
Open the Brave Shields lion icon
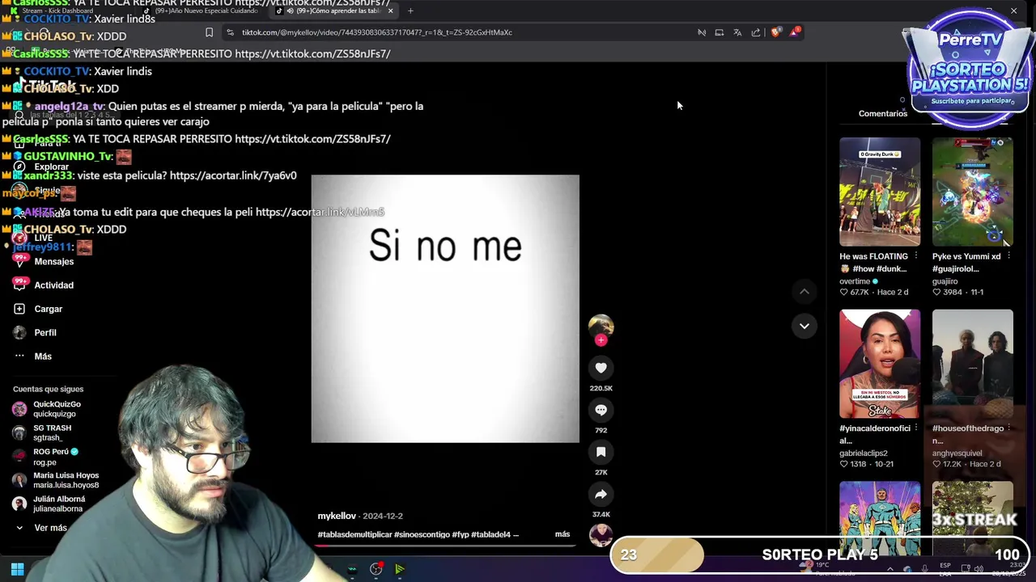click(x=776, y=32)
